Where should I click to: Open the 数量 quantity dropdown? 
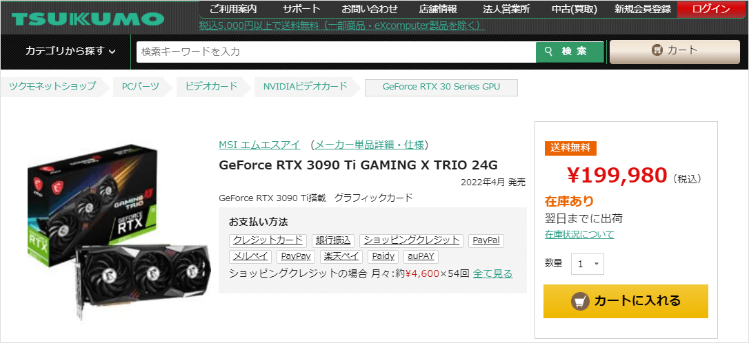[588, 264]
